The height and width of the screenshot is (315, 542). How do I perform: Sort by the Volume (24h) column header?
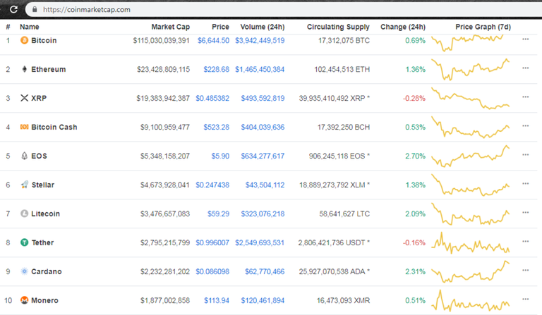point(263,27)
